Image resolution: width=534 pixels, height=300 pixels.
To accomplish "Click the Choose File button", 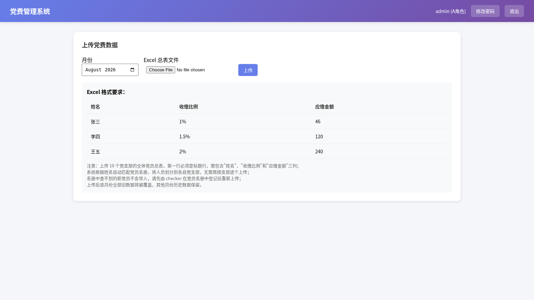I will click(161, 70).
